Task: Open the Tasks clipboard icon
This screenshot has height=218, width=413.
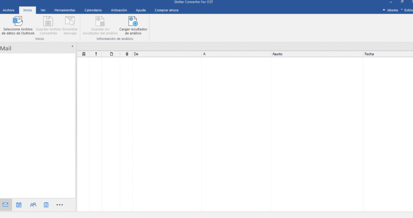Action: pos(46,205)
